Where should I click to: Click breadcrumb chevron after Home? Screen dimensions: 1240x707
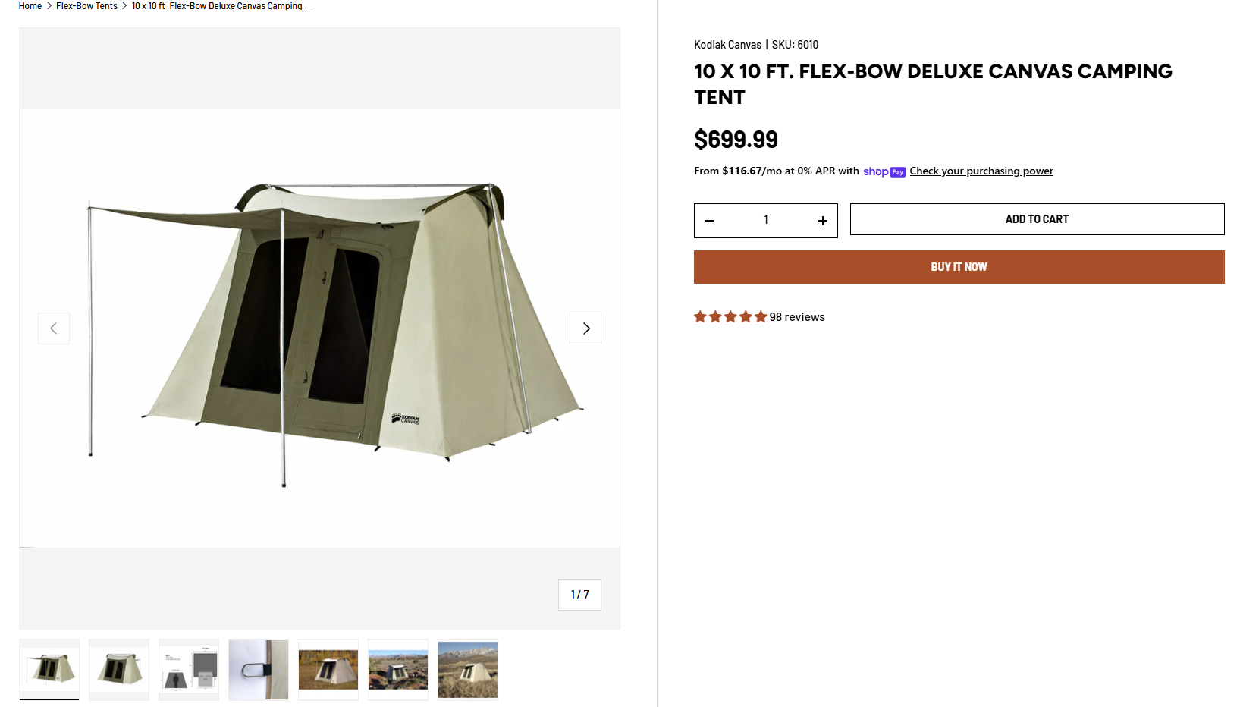pos(49,6)
